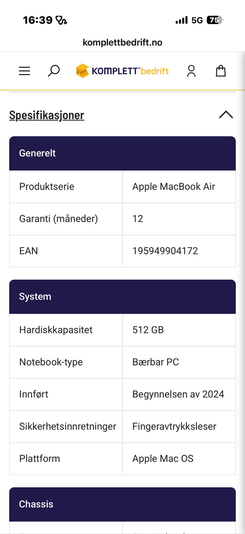This screenshot has height=534, width=245.
Task: Open the search magnifier icon
Action: pos(54,71)
